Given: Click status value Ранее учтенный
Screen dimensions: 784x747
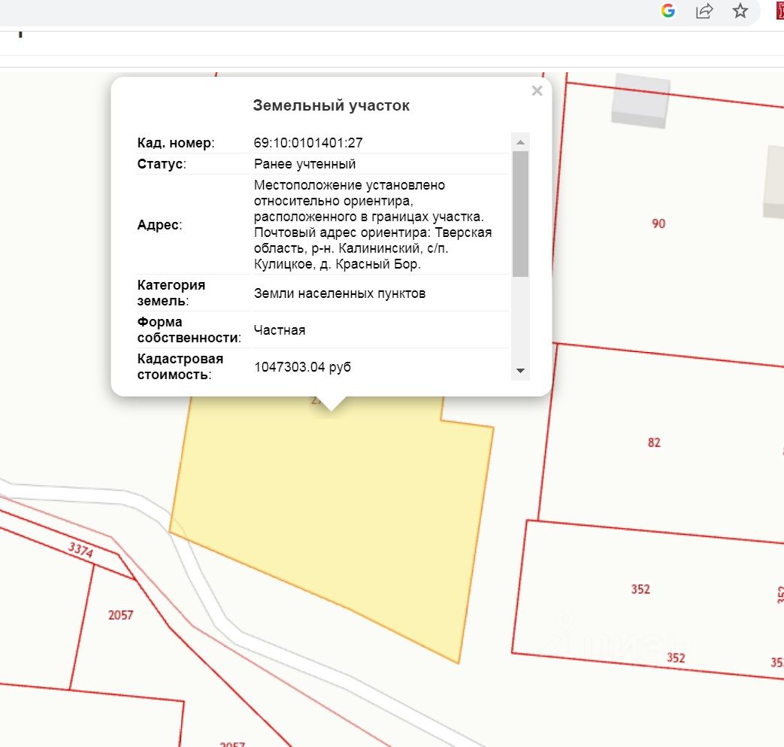Looking at the screenshot, I should pyautogui.click(x=304, y=163).
